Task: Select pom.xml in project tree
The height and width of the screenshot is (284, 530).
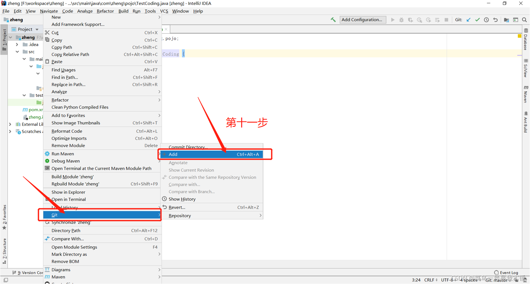Action: tap(33, 110)
